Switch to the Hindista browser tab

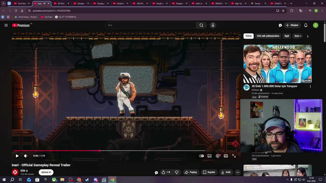point(120,4)
